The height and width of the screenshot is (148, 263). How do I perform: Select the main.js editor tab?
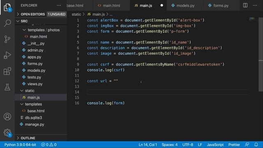[146, 5]
